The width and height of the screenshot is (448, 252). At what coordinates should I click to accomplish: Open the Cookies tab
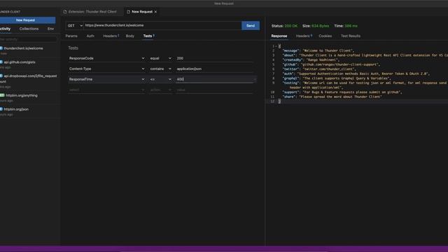[x=325, y=36]
